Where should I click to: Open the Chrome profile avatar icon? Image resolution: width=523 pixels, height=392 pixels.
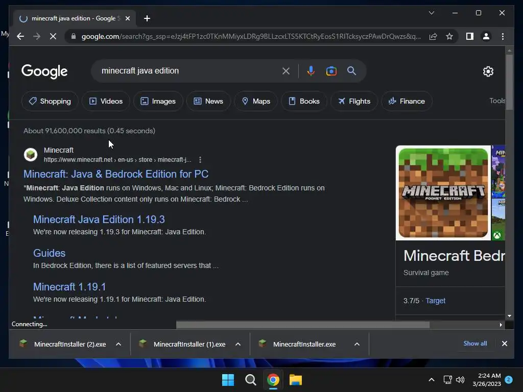pos(486,36)
